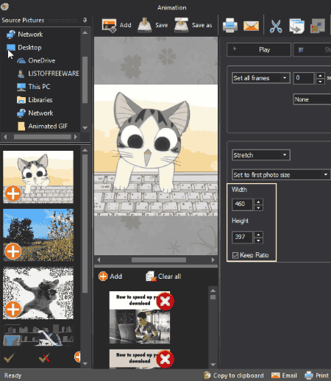Remove the second frame with red X
This screenshot has width=331, height=381.
pos(165,360)
